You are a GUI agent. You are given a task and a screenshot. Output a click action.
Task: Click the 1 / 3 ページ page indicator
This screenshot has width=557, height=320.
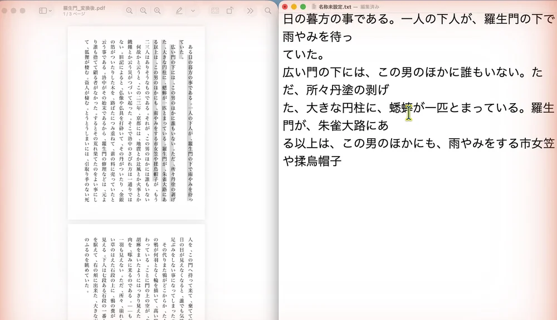click(74, 14)
